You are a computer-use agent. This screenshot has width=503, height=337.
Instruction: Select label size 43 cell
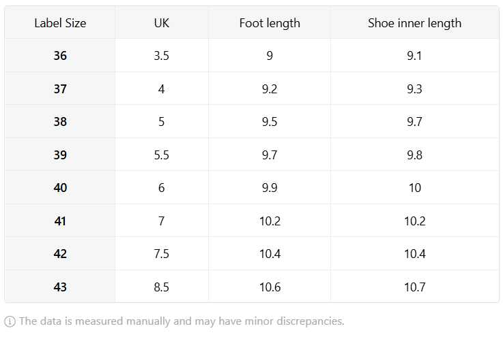60,287
